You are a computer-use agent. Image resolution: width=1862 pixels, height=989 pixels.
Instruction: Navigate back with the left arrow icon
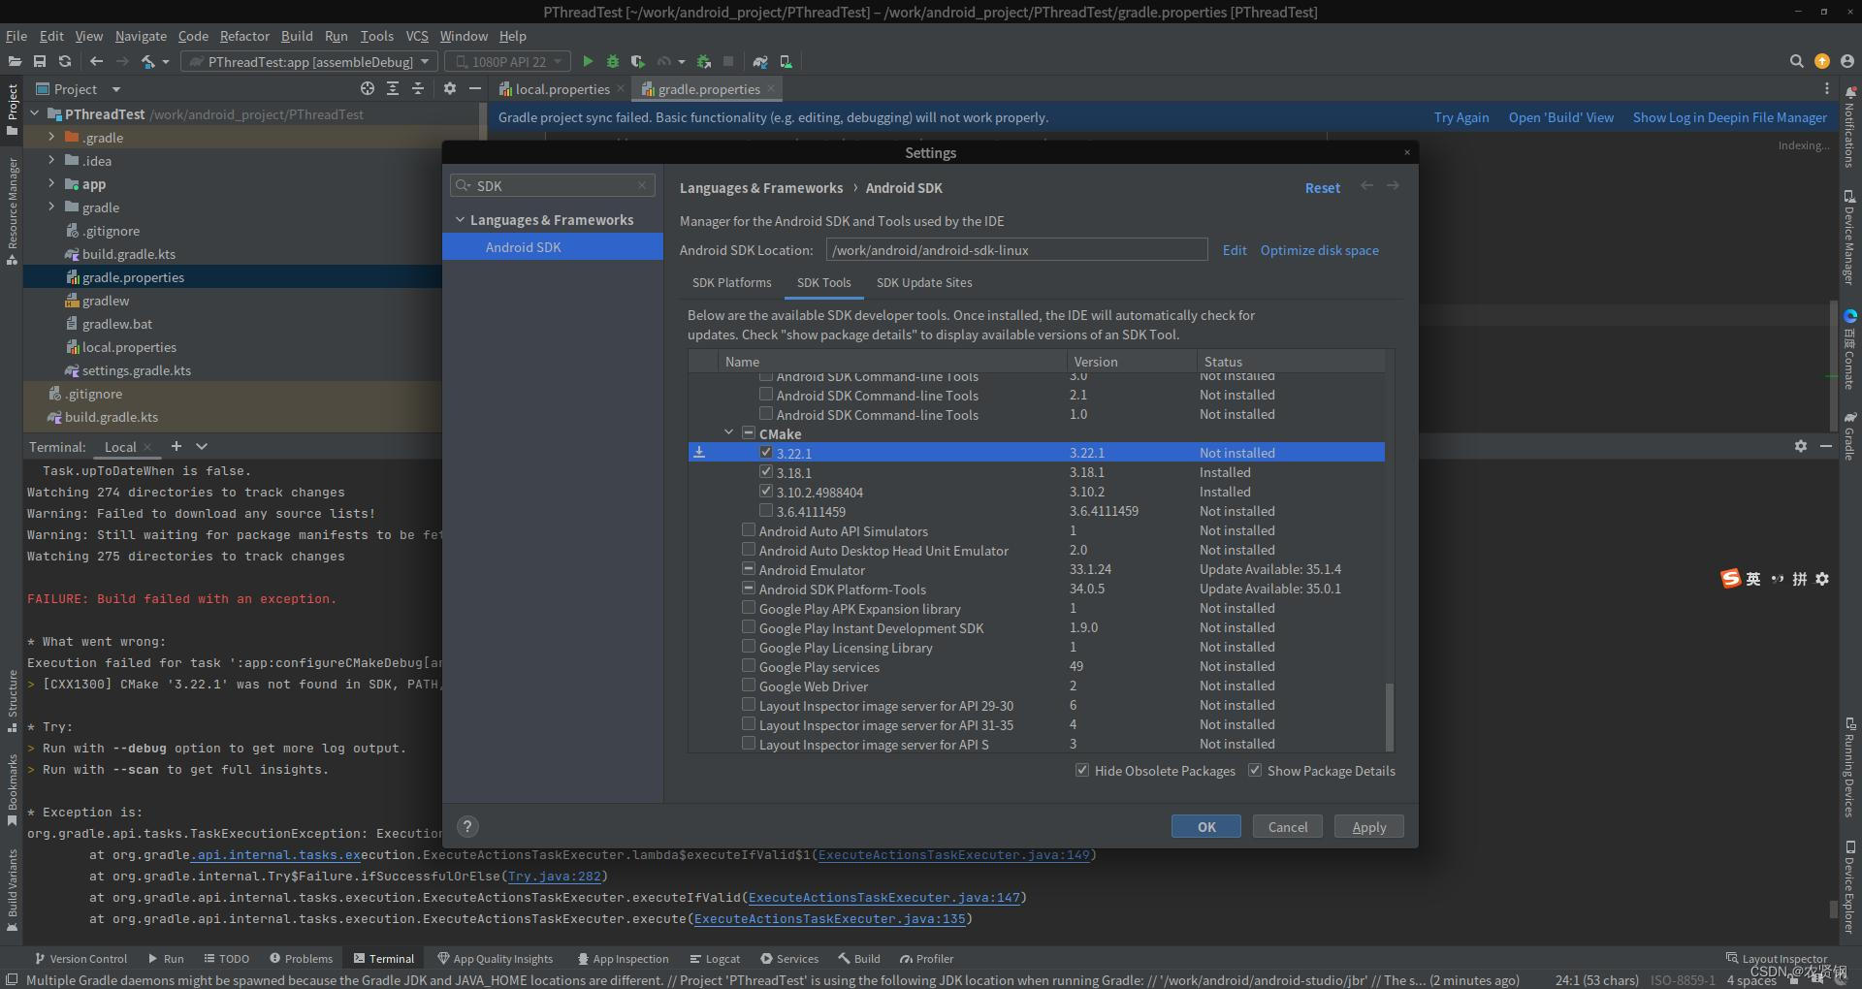[x=96, y=61]
